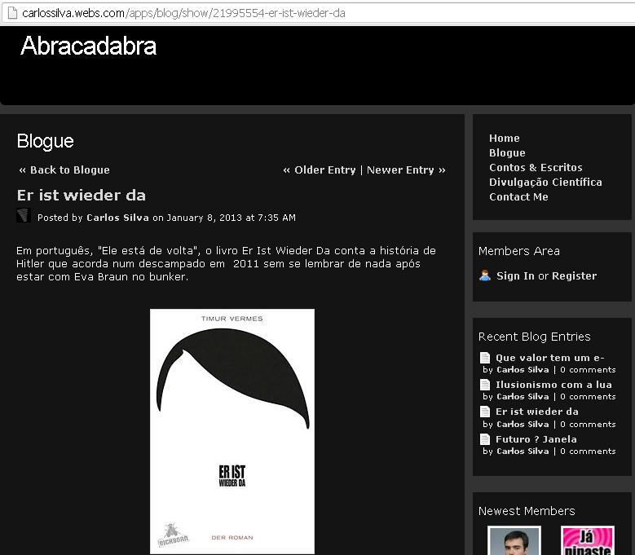Click the date January 8, 2013 at 7:35 AM

point(232,218)
